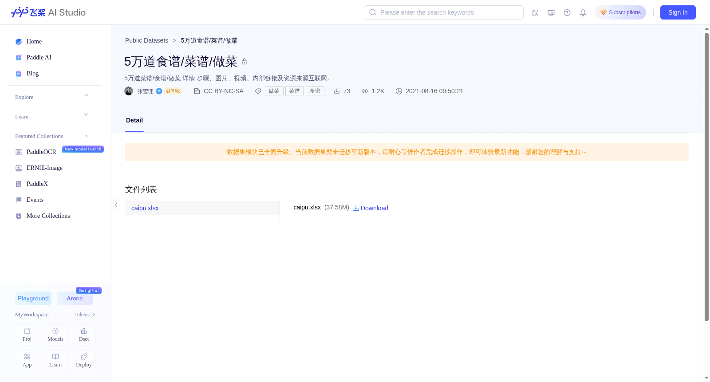710x382 pixels.
Task: Open the help question mark icon
Action: (x=567, y=13)
